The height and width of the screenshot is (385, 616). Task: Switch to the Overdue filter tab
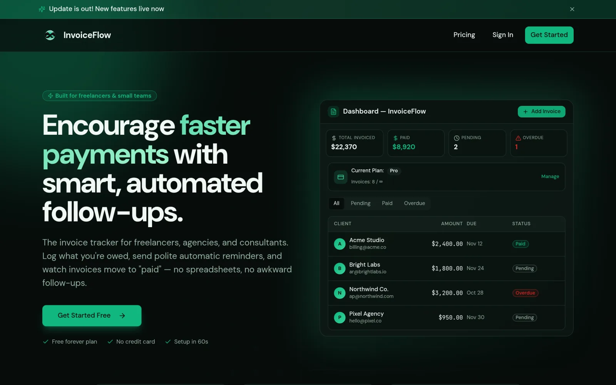tap(414, 203)
